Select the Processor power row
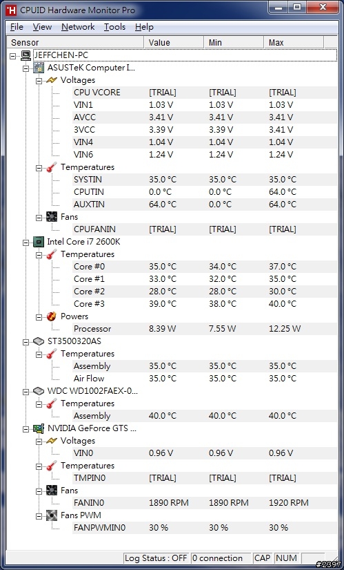The image size is (344, 570). point(205,329)
